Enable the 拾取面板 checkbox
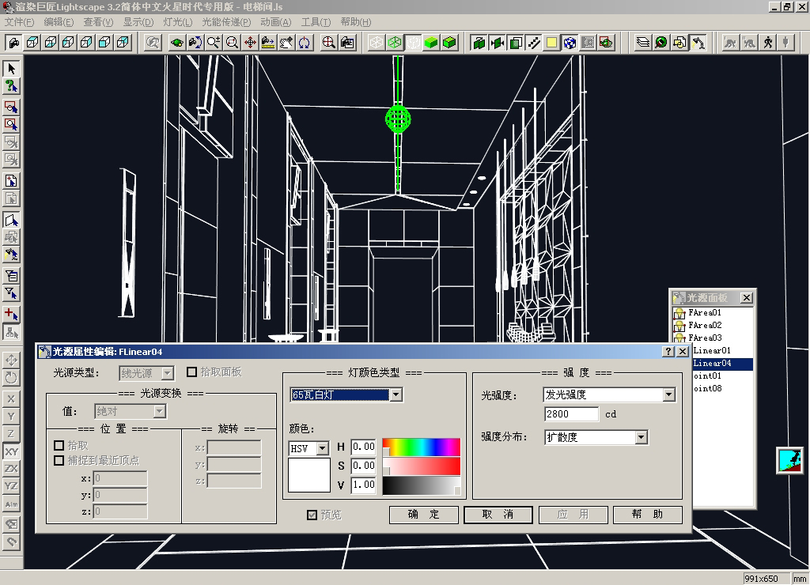The image size is (810, 585). point(191,372)
